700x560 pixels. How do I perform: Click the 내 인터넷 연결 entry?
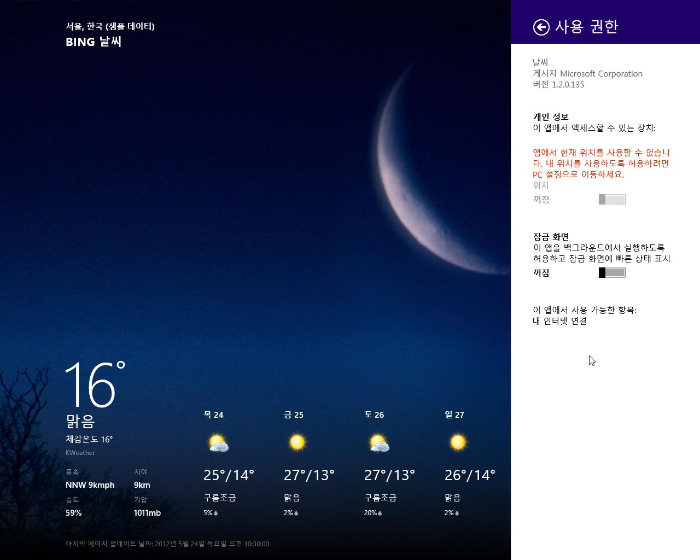coord(560,321)
